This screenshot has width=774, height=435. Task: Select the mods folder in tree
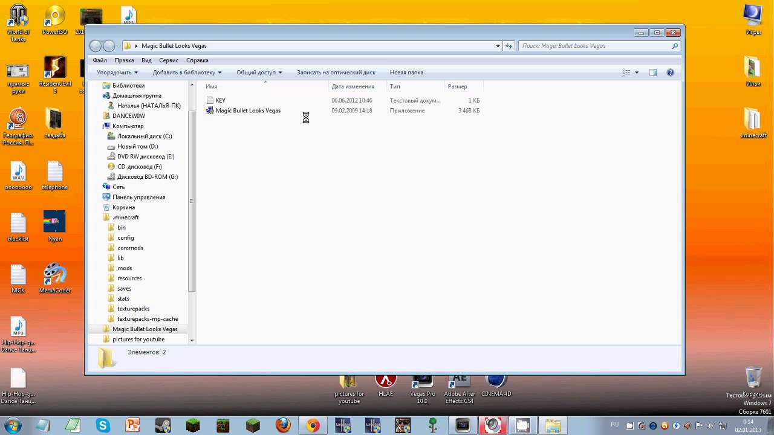125,268
